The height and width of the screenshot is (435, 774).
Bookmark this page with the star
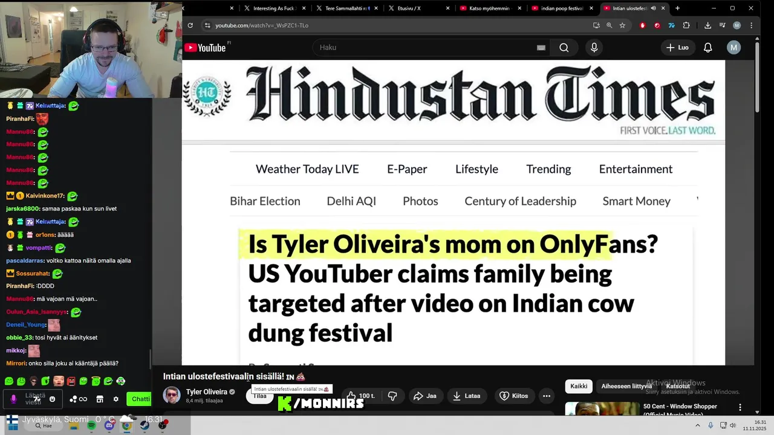[622, 25]
